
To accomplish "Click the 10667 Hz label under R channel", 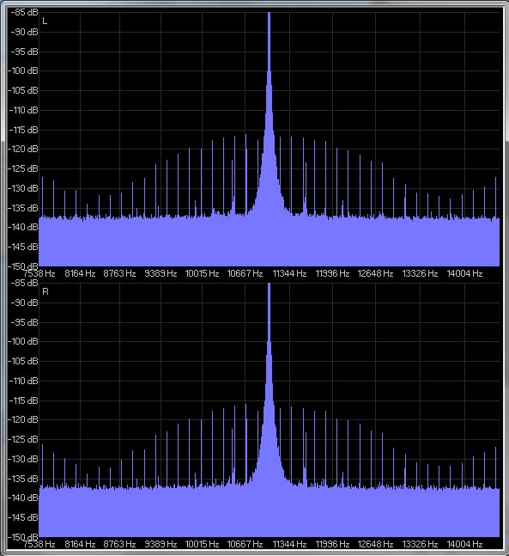I will [245, 544].
